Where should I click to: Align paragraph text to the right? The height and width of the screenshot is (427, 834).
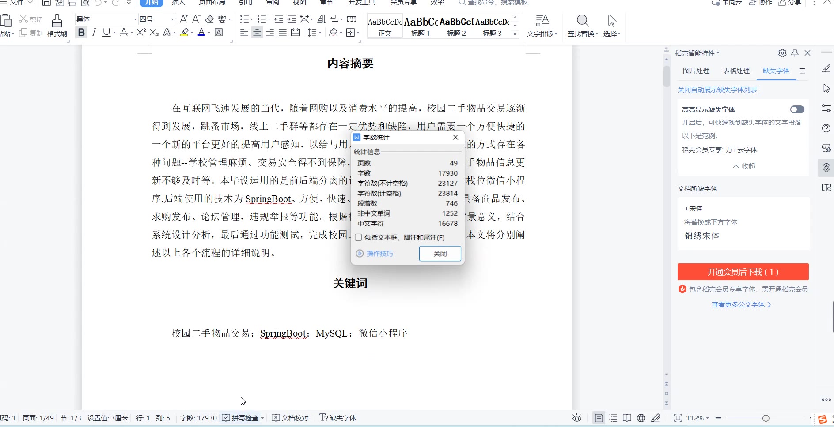(x=270, y=33)
